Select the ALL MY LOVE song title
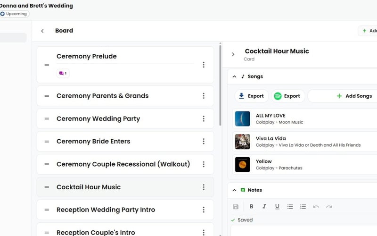Image resolution: width=377 pixels, height=236 pixels. click(x=270, y=116)
